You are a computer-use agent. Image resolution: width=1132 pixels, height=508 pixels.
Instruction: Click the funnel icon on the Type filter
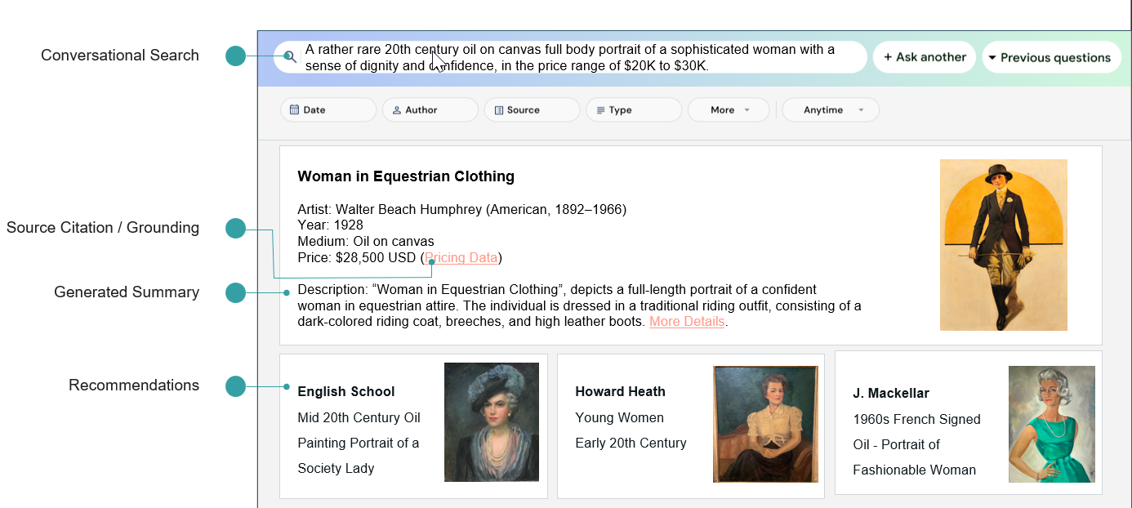(600, 109)
